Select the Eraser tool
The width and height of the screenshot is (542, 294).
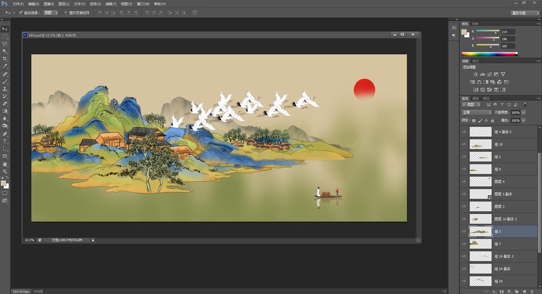5,104
